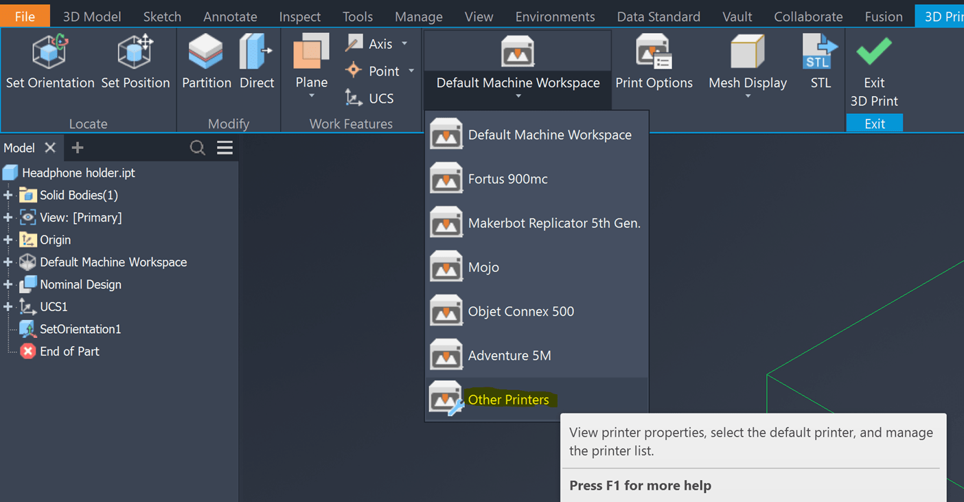This screenshot has height=502, width=964.
Task: Switch to the Fusion tab
Action: pyautogui.click(x=884, y=16)
